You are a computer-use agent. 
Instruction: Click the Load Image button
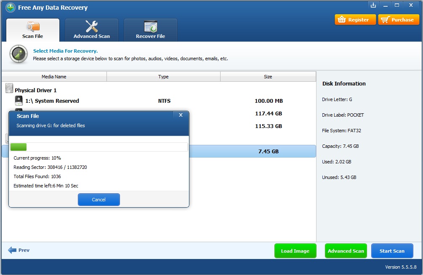tap(295, 251)
